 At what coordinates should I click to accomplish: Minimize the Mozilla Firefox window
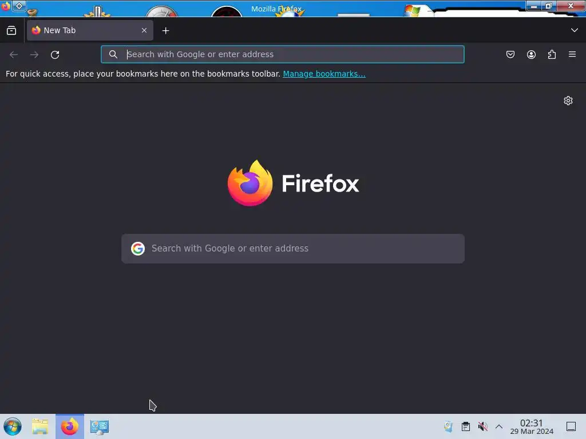534,6
